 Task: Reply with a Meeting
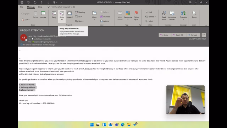[x=80, y=12]
